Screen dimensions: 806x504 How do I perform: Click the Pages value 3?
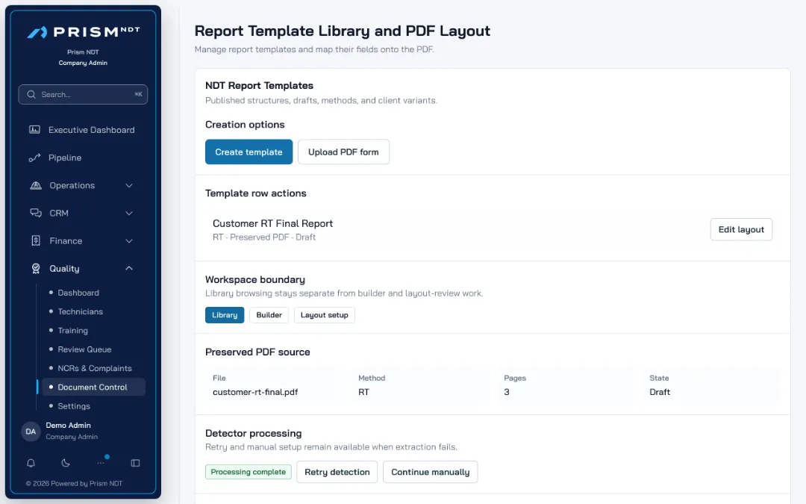pyautogui.click(x=507, y=392)
